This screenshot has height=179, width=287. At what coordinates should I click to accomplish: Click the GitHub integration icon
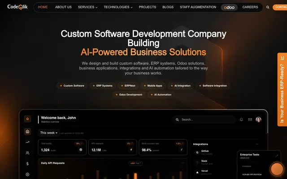point(197,152)
